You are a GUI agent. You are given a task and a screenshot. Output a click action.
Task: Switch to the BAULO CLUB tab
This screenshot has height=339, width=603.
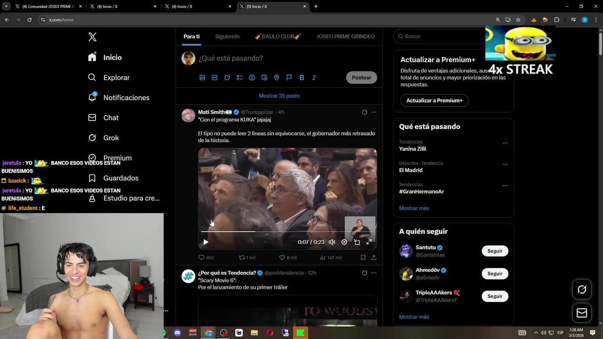(278, 36)
